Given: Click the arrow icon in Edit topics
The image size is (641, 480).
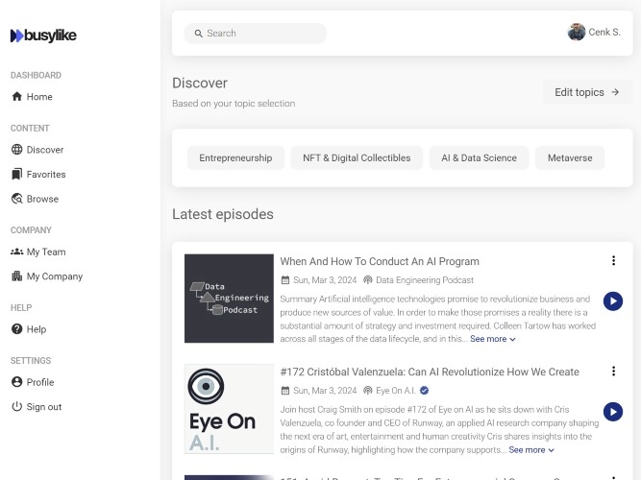Looking at the screenshot, I should click(615, 92).
